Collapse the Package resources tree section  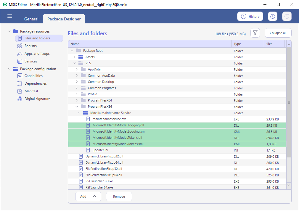[x=9, y=31]
